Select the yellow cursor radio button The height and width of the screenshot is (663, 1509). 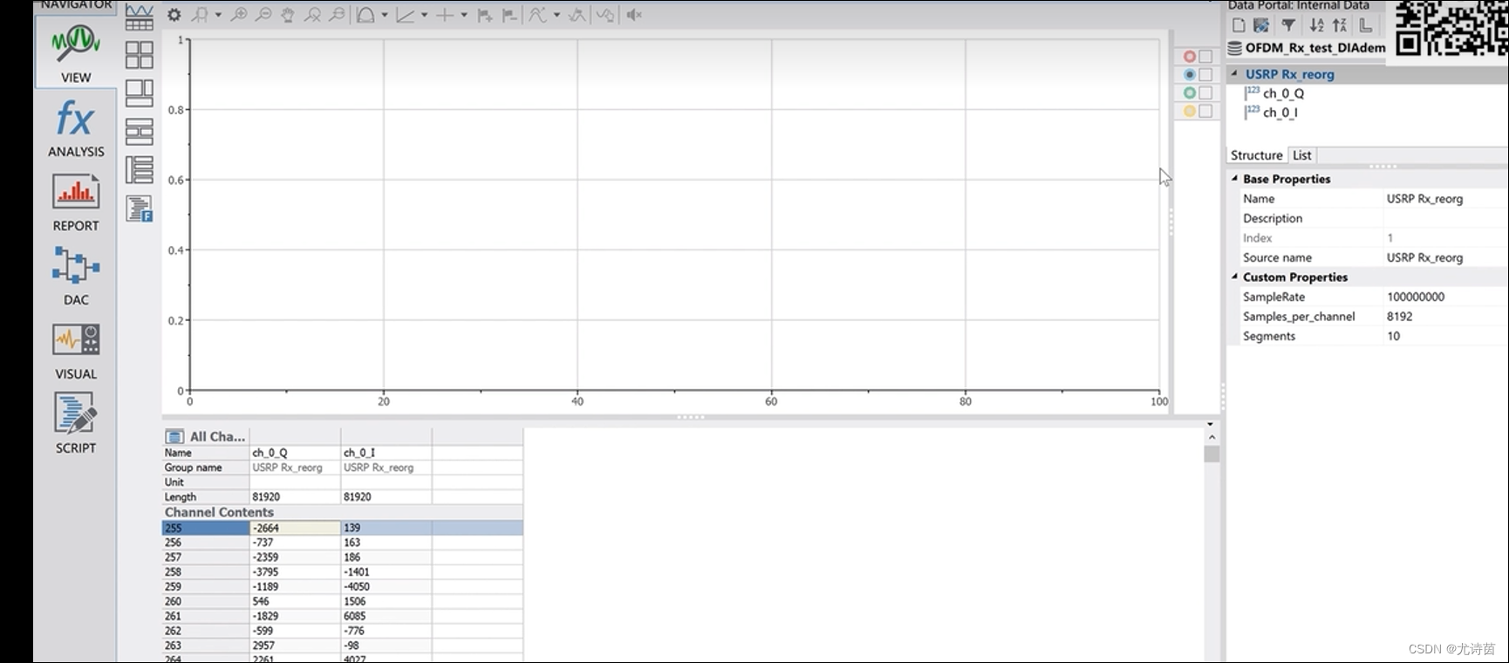click(x=1189, y=111)
